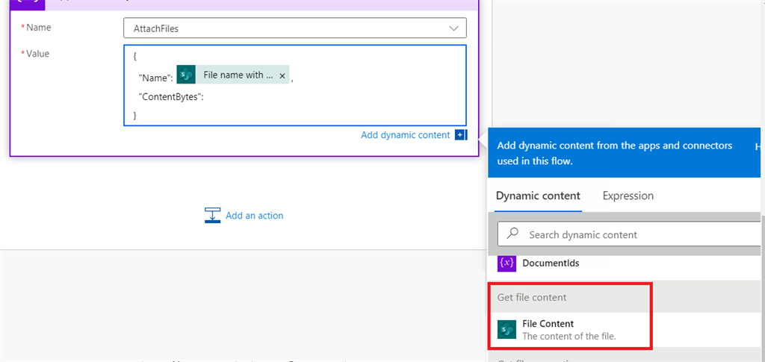Click the purple variable icon in the action header
The image size is (765, 362).
(26, 2)
